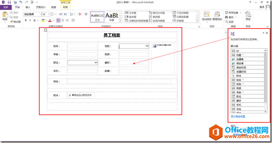The image size is (272, 143).
Task: Save the form with the floppy disk icon
Action: click(x=9, y=2)
